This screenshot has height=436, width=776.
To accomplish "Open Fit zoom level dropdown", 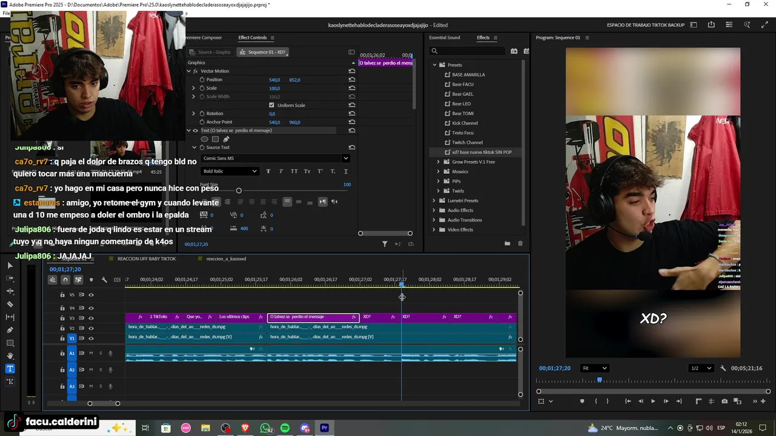I will coord(595,368).
